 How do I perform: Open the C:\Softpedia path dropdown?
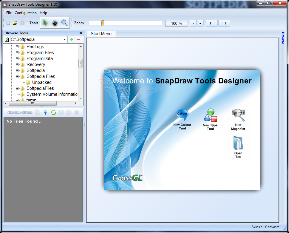coord(65,39)
